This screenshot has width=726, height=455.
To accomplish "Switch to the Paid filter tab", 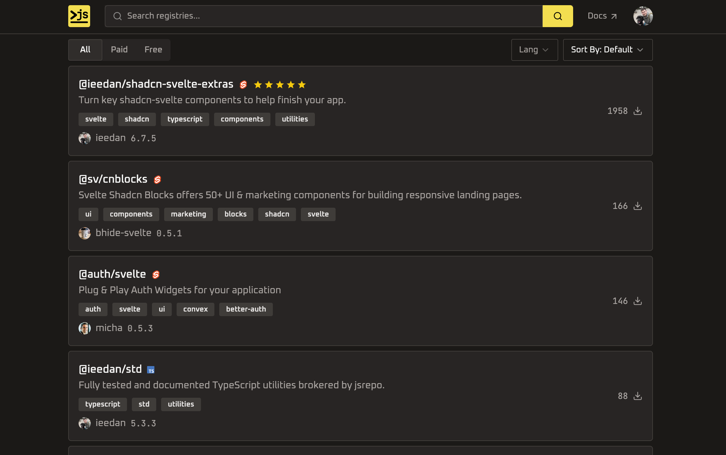I will tap(119, 50).
